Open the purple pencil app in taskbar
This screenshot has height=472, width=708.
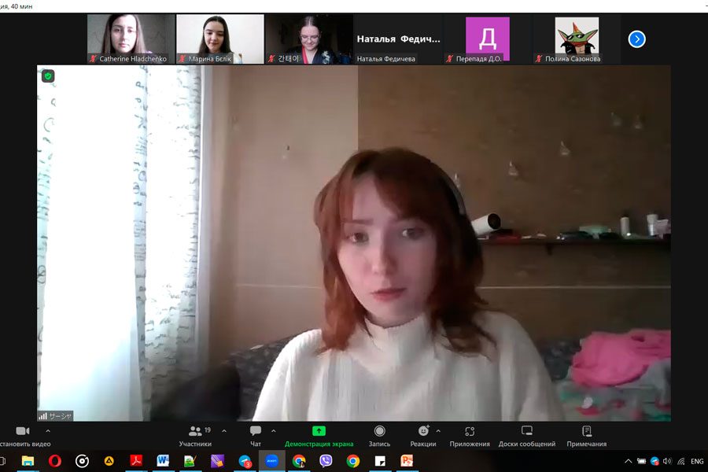[x=217, y=461]
